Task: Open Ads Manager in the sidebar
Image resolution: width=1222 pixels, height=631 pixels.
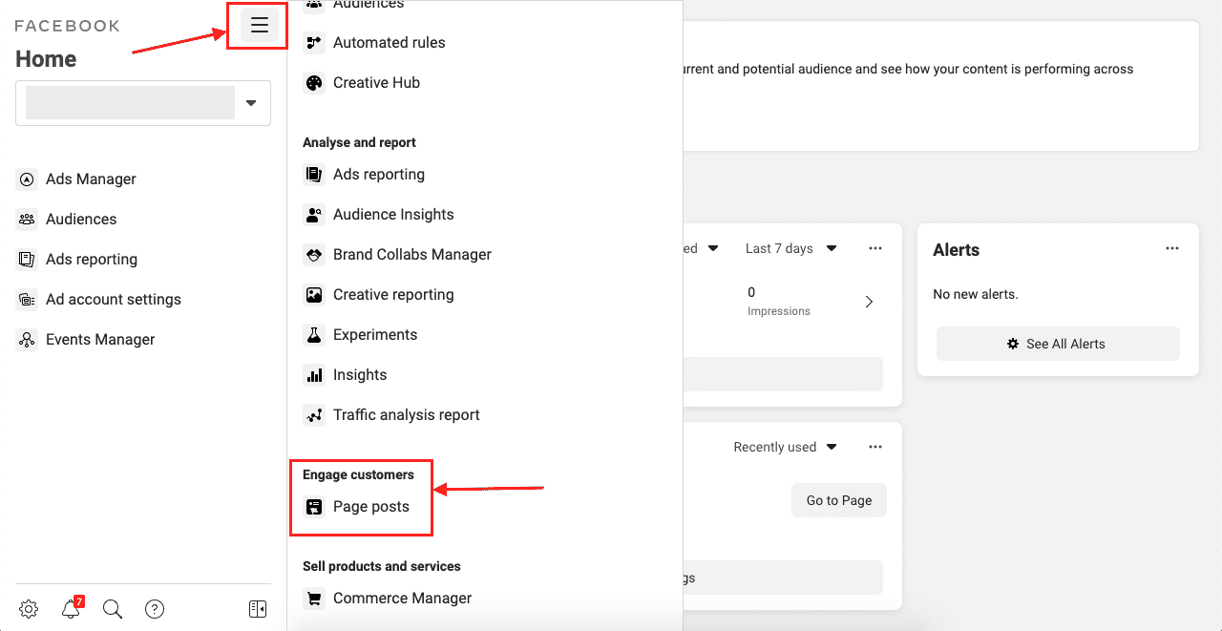Action: (91, 179)
